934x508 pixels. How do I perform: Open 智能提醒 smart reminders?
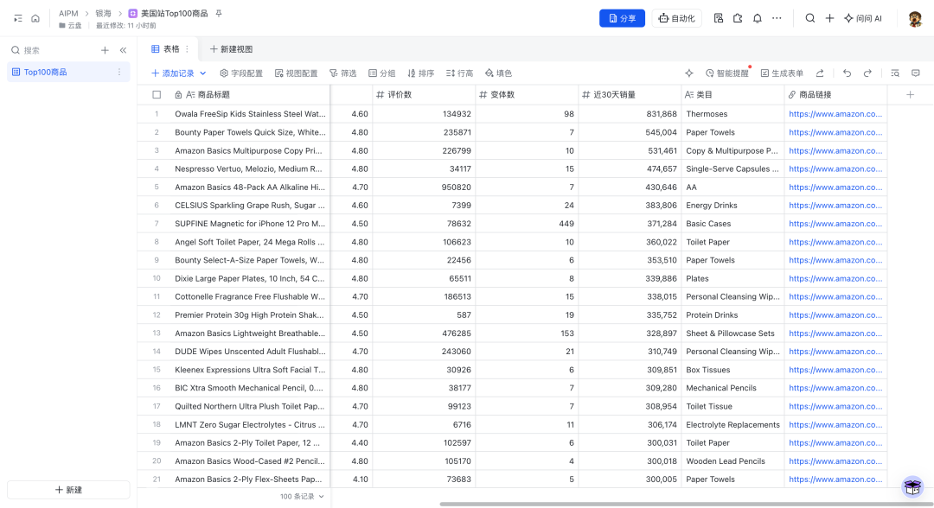click(727, 73)
